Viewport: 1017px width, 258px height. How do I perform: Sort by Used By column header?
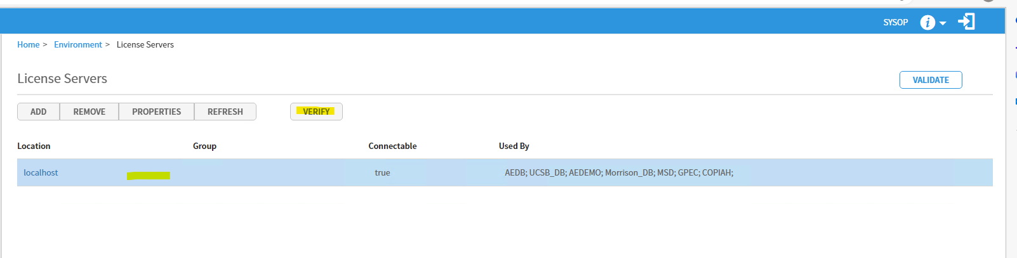(514, 146)
